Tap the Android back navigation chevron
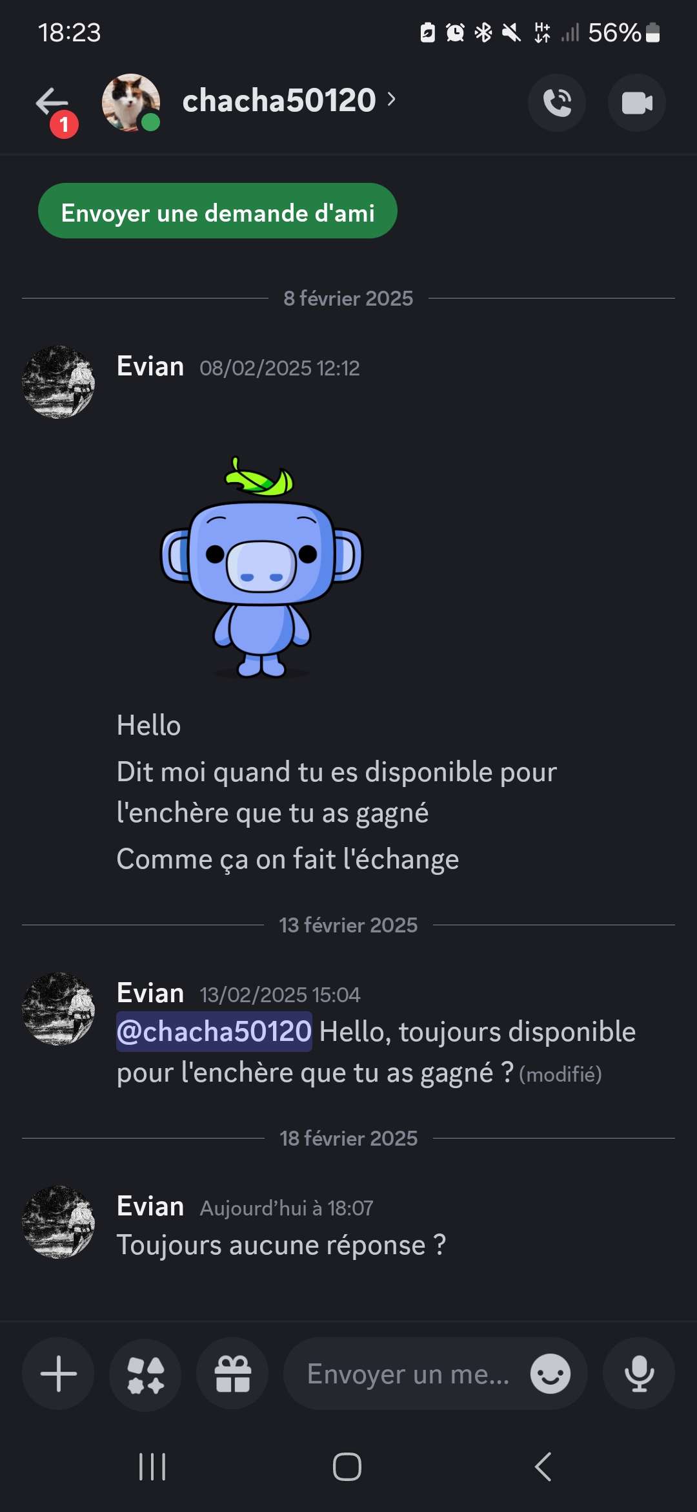 click(543, 1467)
